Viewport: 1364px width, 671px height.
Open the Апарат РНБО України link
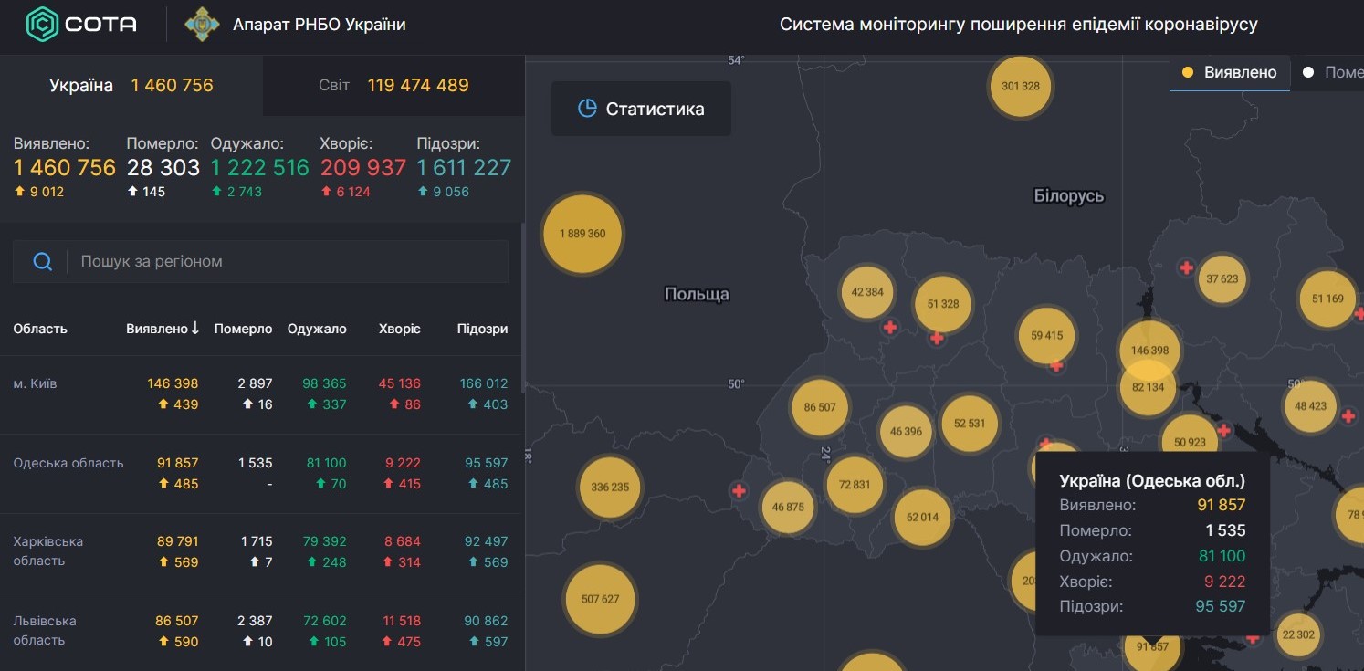point(320,25)
